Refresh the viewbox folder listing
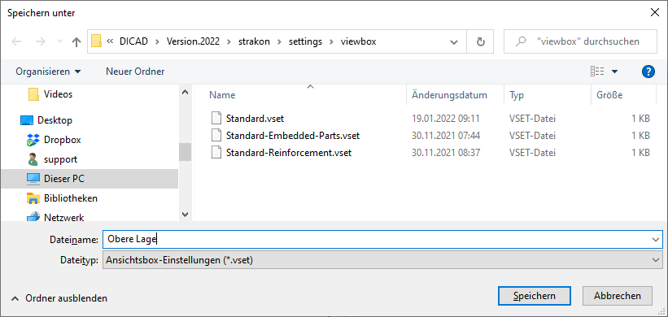 (x=480, y=41)
